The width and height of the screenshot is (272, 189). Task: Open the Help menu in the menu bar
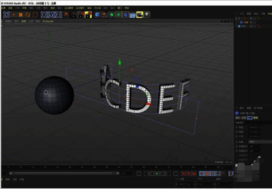pyautogui.click(x=127, y=8)
